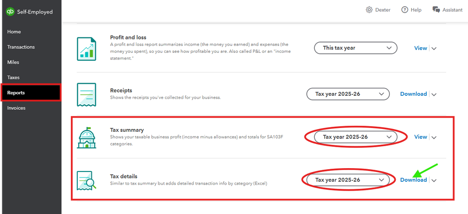Screen dimensions: 468x214
Task: Click the Receipts report icon
Action: pos(87,94)
